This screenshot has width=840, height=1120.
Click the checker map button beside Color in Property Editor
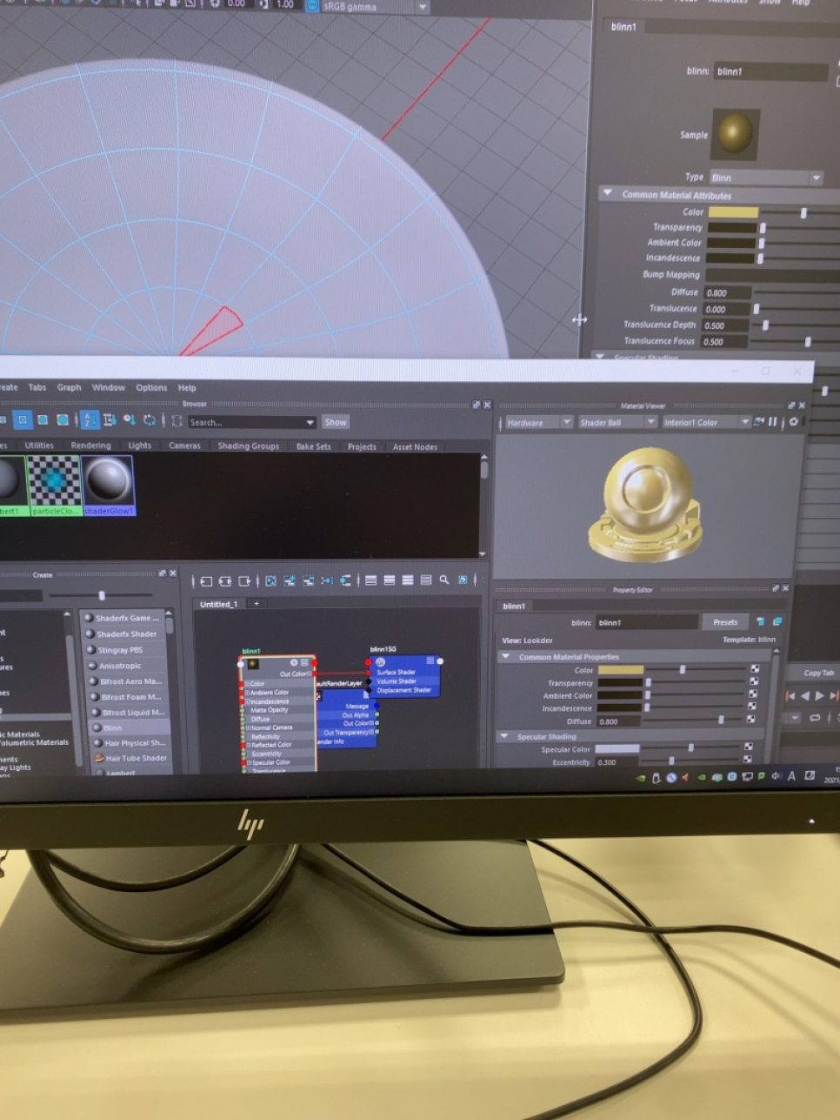[755, 669]
